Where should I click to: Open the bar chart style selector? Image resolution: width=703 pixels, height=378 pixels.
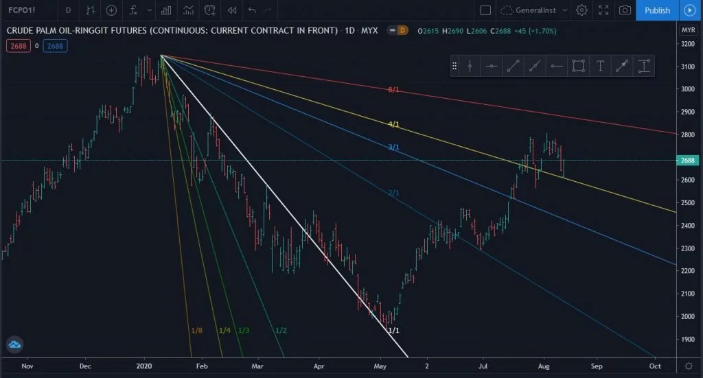click(x=90, y=10)
